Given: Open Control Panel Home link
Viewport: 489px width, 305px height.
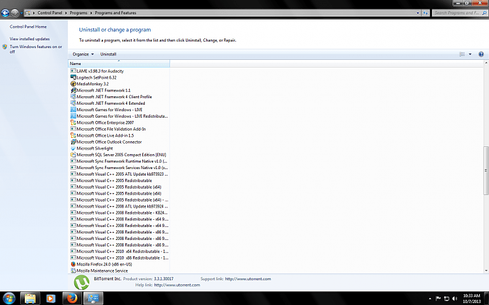Looking at the screenshot, I should pos(28,27).
